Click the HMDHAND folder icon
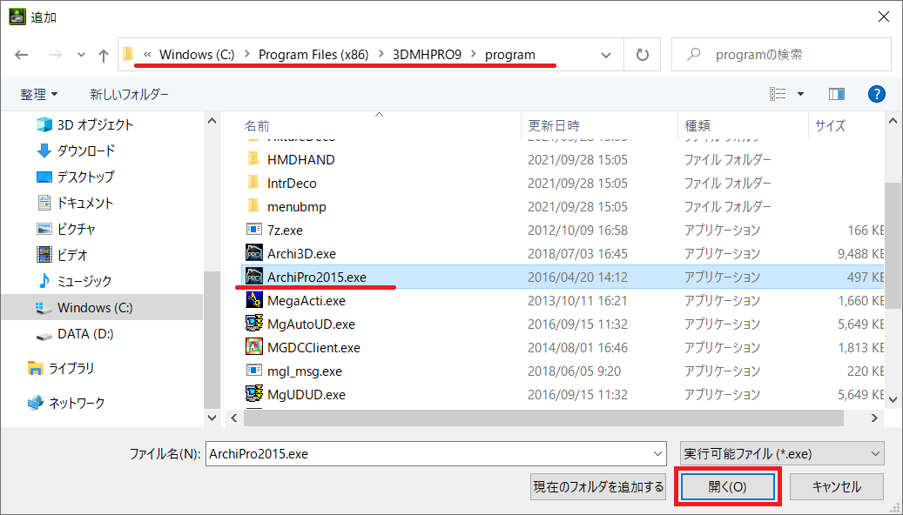The height and width of the screenshot is (515, 903). [253, 159]
